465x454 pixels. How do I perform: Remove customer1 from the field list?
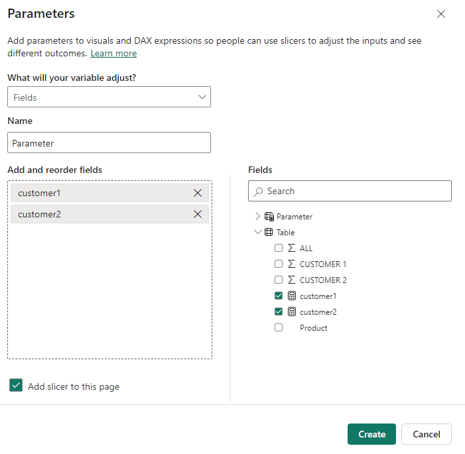coord(198,193)
